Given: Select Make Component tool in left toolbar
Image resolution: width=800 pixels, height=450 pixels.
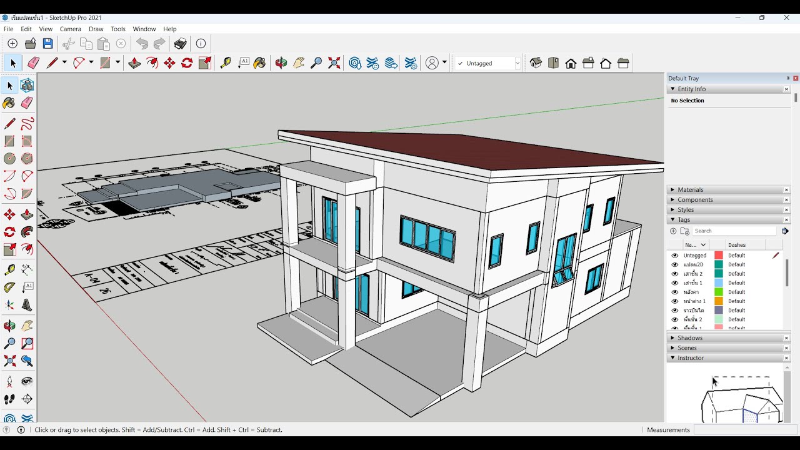Looking at the screenshot, I should 27,86.
